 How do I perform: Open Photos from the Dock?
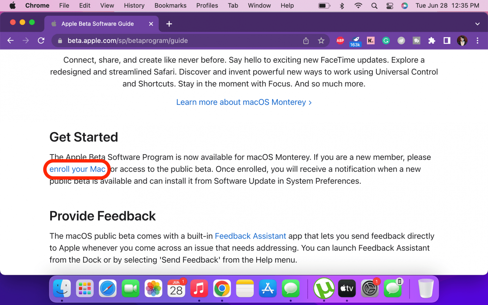click(153, 289)
